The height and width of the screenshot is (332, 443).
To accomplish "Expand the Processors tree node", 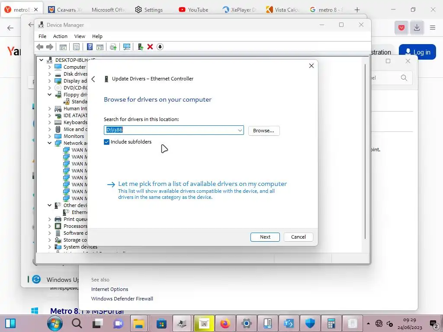I will (x=50, y=226).
